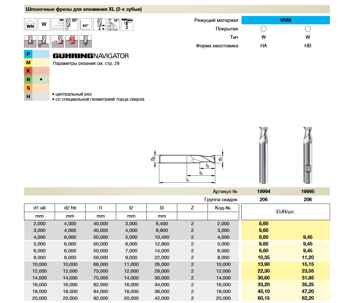Image resolution: width=351 pixels, height=303 pixels.
Task: Select the coating circle above HA
Action: 263,29
